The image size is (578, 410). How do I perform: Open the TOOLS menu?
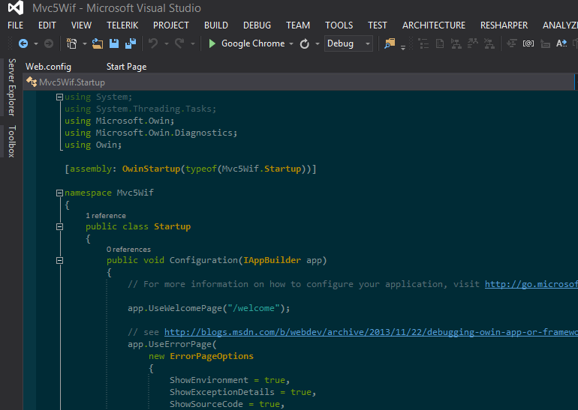(x=339, y=25)
